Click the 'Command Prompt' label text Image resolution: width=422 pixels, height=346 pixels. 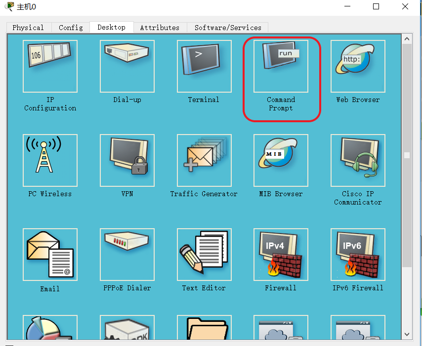click(x=281, y=104)
